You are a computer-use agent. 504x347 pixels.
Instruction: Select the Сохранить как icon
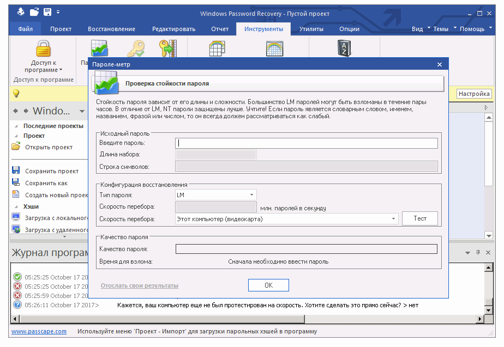coord(16,181)
